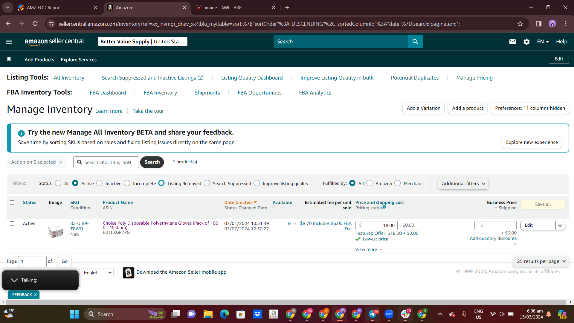Expand the Additional filters dropdown
The height and width of the screenshot is (323, 574).
(463, 184)
